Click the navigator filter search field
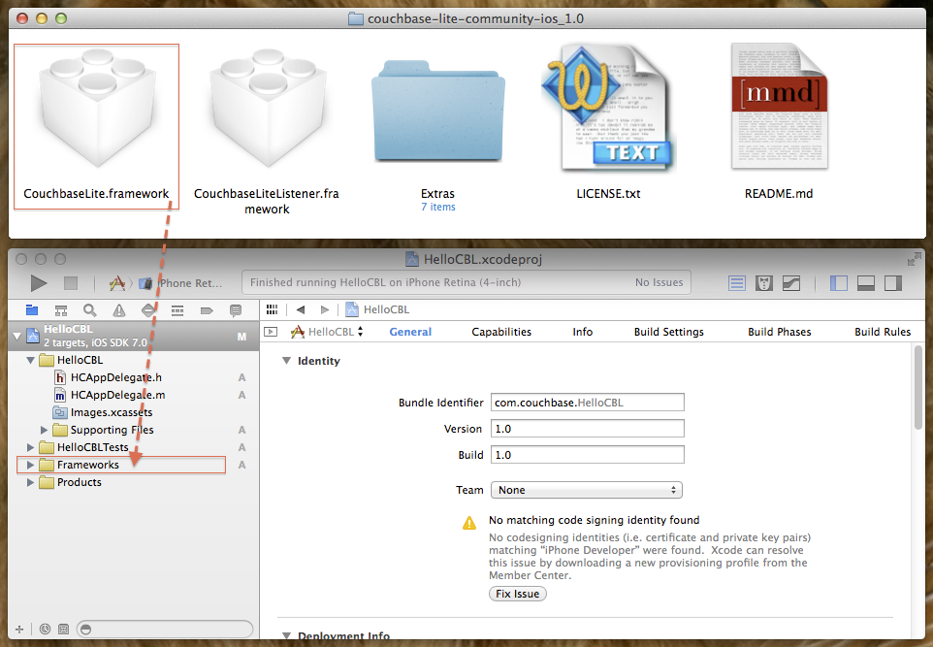Screen dimensions: 933x647 pos(166,630)
